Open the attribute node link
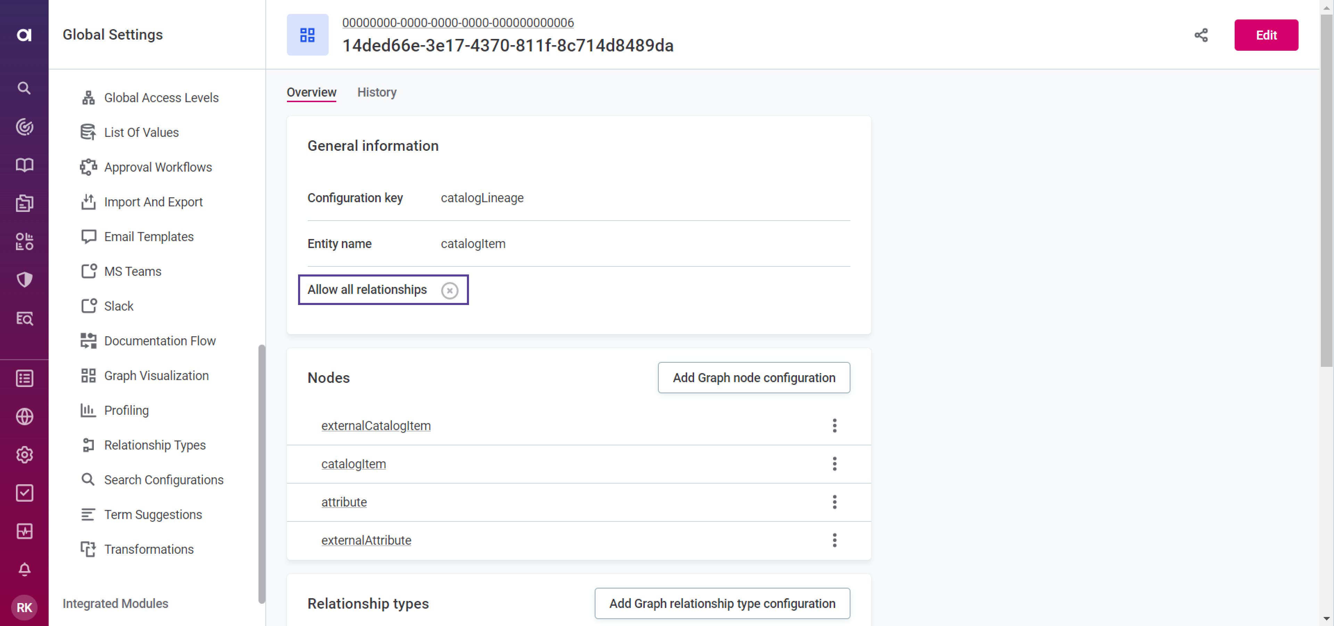Screen dimensions: 1334x626 [344, 502]
